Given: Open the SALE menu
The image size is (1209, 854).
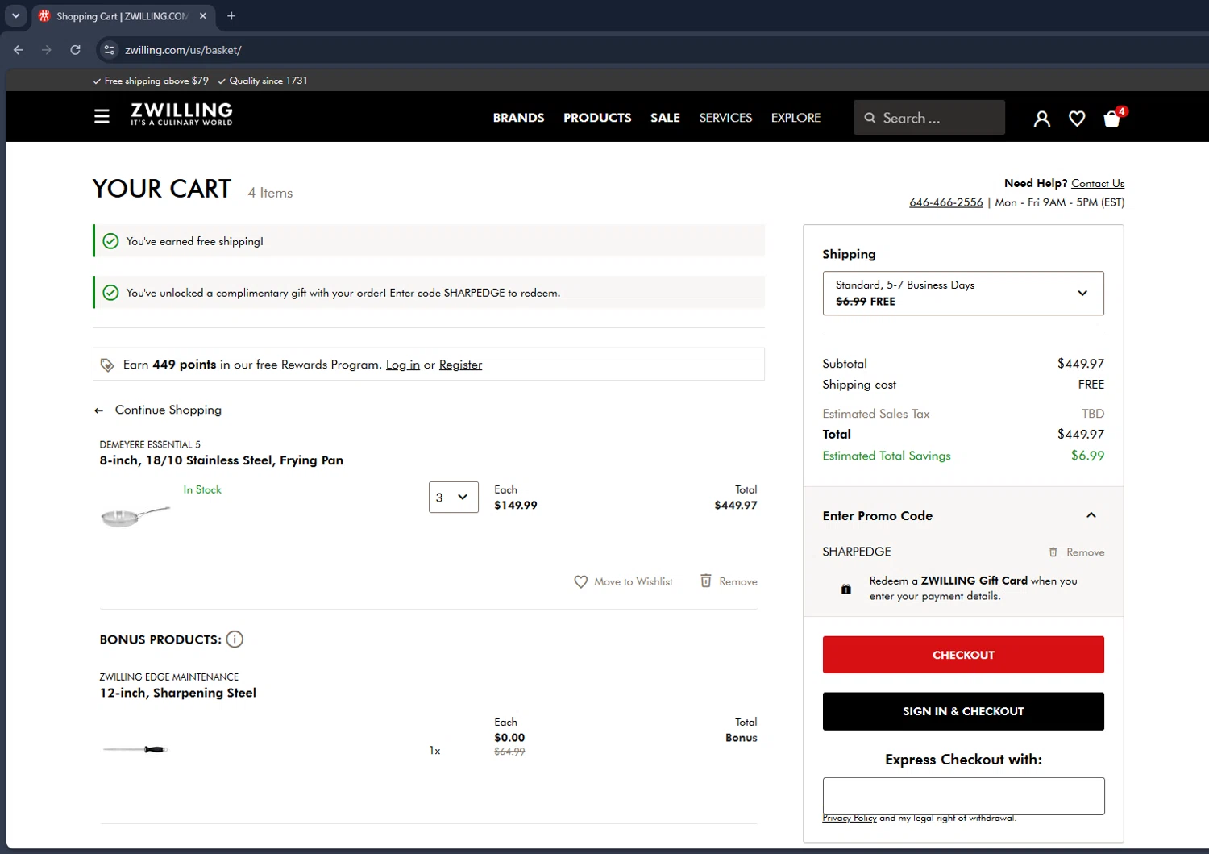Looking at the screenshot, I should pyautogui.click(x=665, y=118).
